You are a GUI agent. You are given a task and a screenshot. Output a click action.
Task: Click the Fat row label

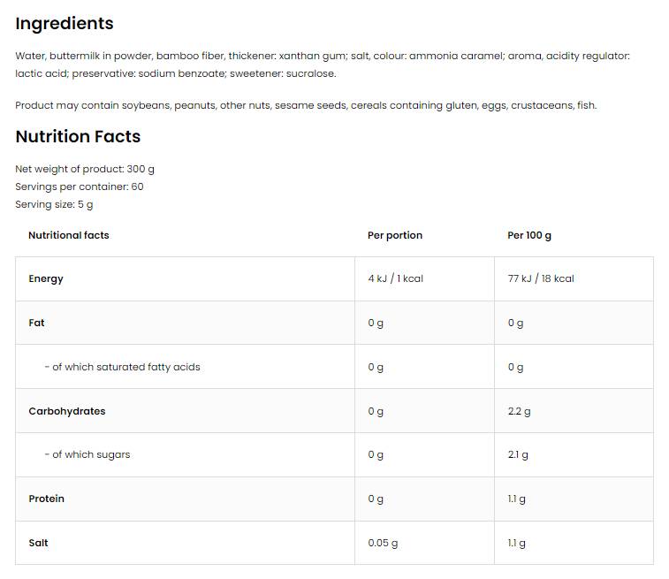pyautogui.click(x=36, y=323)
